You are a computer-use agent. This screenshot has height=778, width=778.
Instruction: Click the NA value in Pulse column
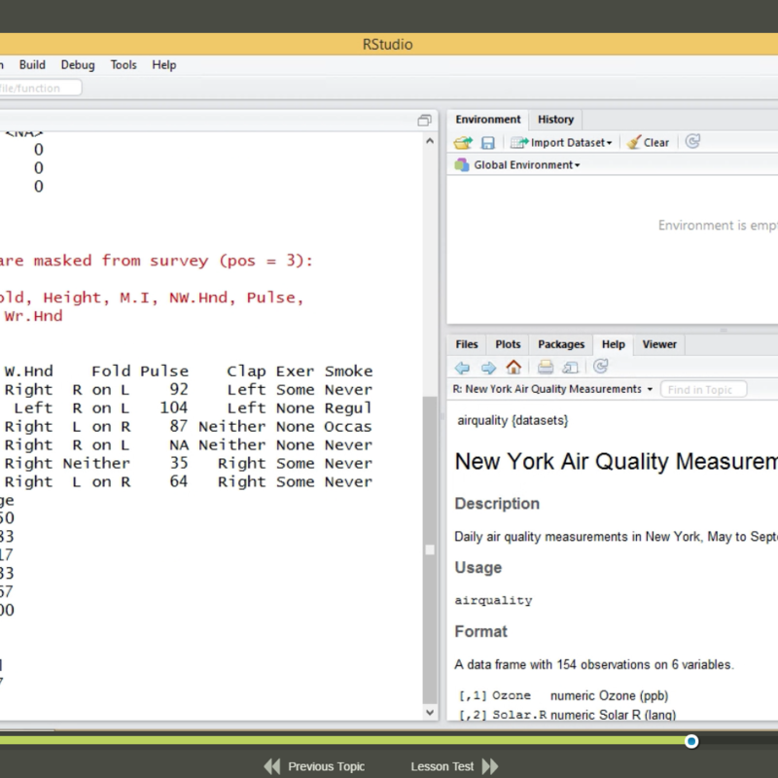tap(179, 445)
